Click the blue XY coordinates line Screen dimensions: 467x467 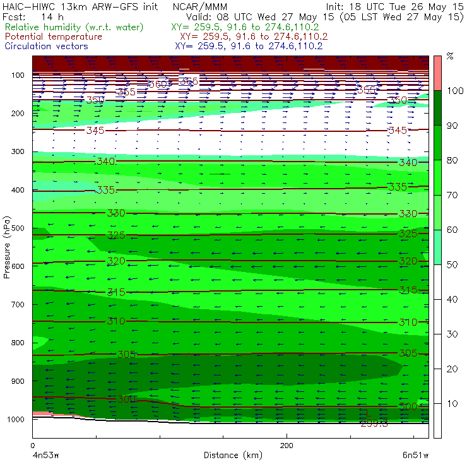[x=249, y=46]
